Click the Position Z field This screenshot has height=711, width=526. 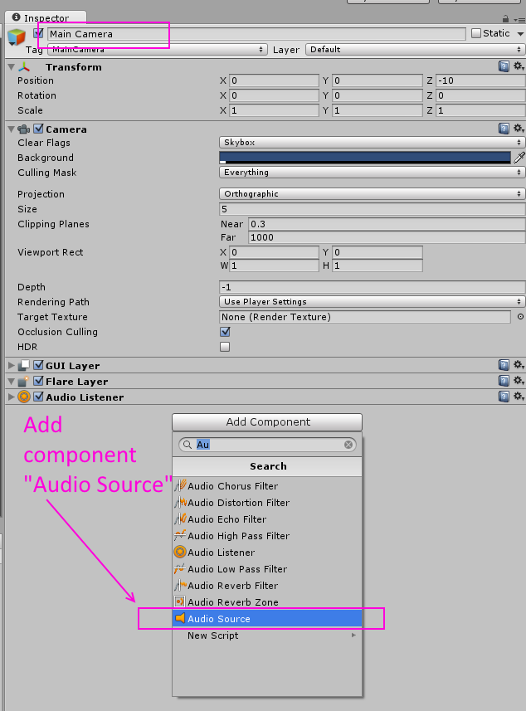(480, 80)
